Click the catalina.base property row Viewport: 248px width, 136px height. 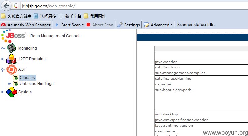[201, 67]
